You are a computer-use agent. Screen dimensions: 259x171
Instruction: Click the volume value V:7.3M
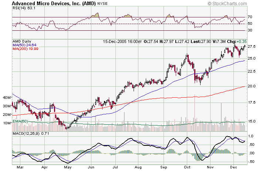[x=219, y=41]
